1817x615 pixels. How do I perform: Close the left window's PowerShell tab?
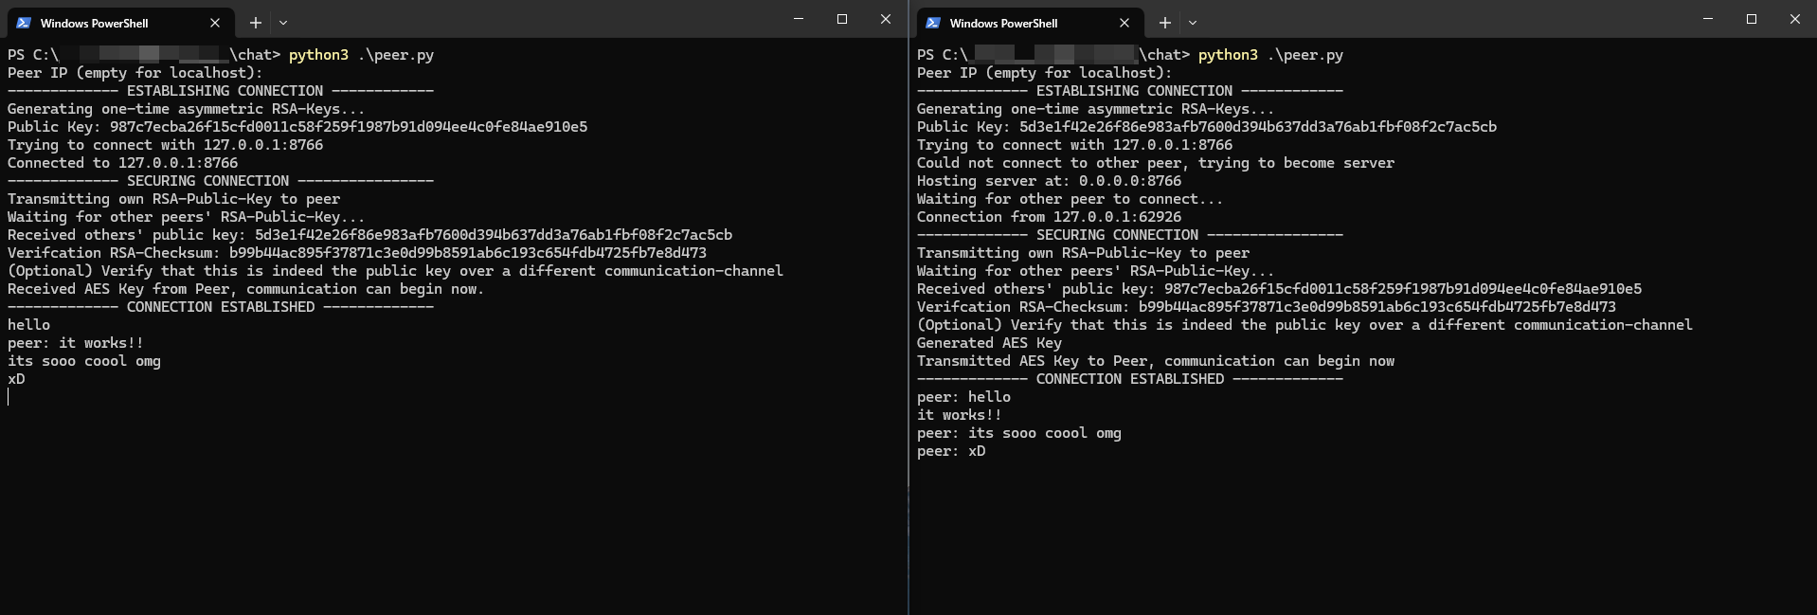[x=215, y=23]
